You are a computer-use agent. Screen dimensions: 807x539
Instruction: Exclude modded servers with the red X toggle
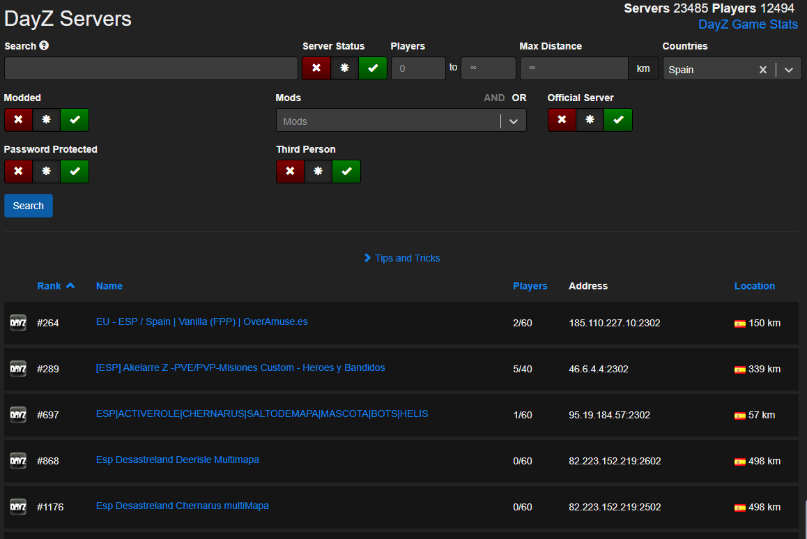(x=18, y=119)
